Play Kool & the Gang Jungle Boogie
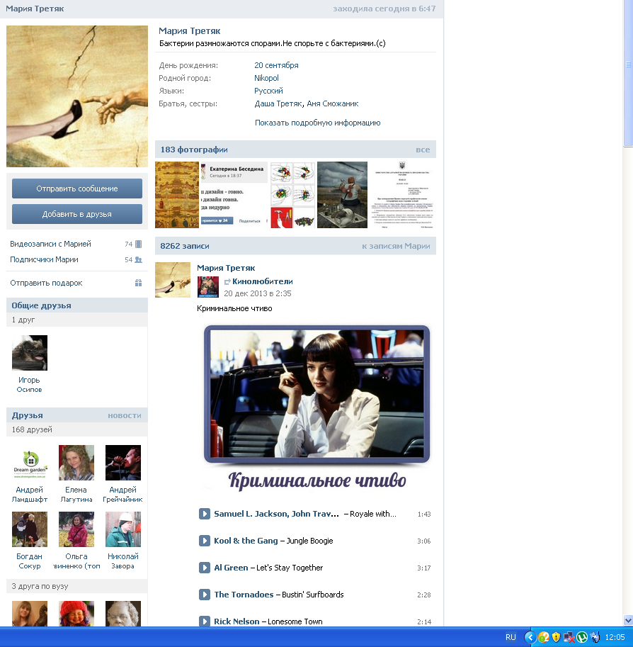Screen dimensions: 633x647 pos(204,541)
